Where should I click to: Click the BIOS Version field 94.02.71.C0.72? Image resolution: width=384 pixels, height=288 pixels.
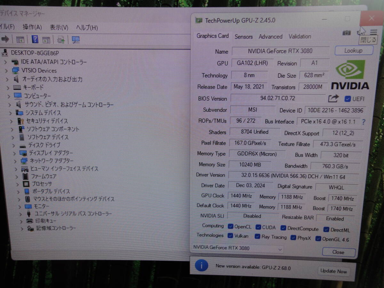click(x=277, y=98)
